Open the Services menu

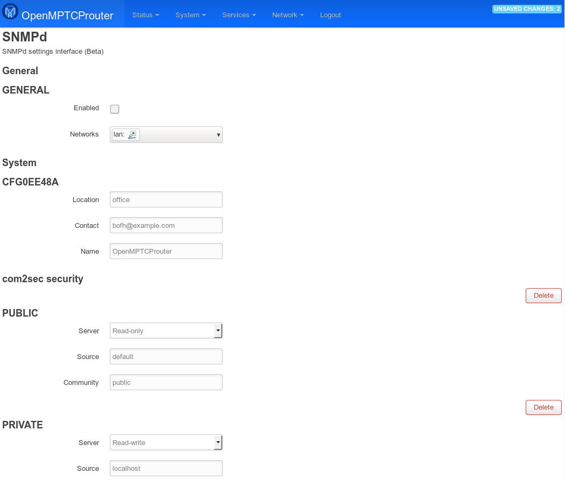pos(239,15)
